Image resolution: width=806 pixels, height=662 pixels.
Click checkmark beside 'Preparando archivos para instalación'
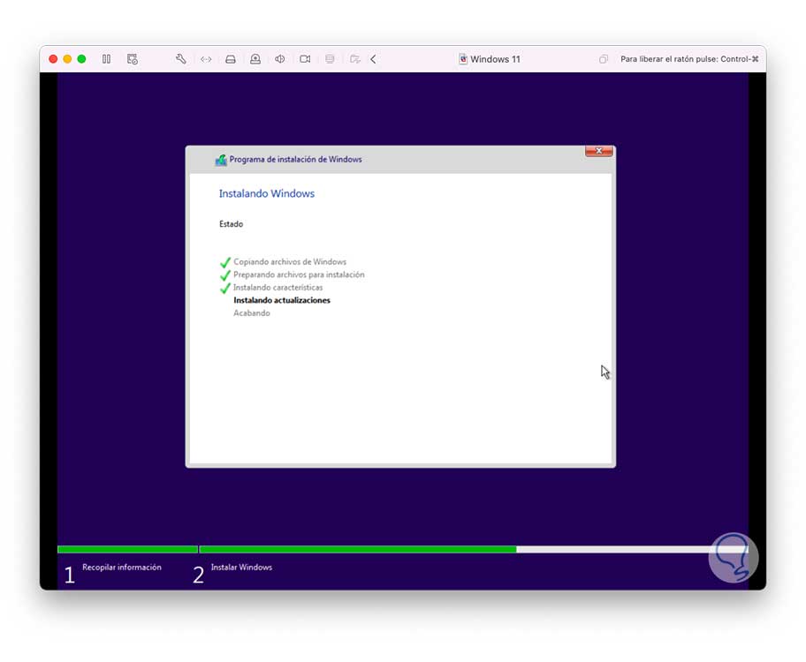click(225, 275)
